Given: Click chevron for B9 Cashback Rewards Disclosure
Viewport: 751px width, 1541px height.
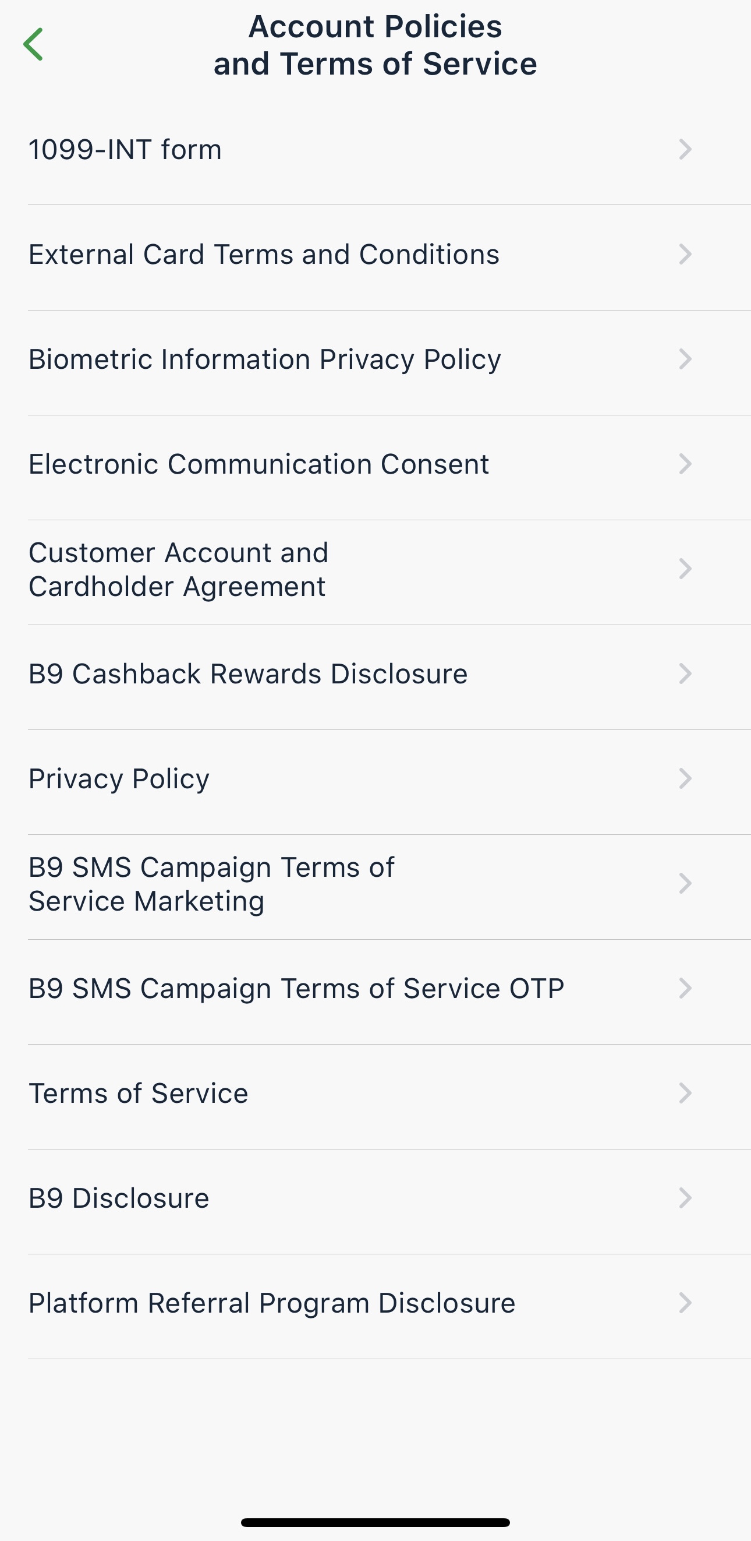Looking at the screenshot, I should (x=685, y=674).
